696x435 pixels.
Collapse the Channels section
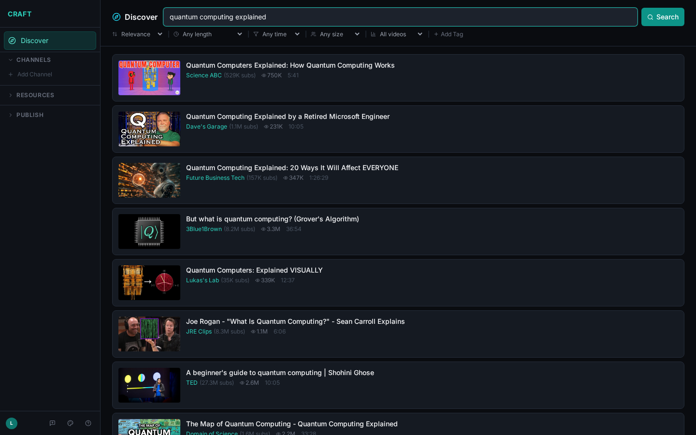(x=11, y=60)
